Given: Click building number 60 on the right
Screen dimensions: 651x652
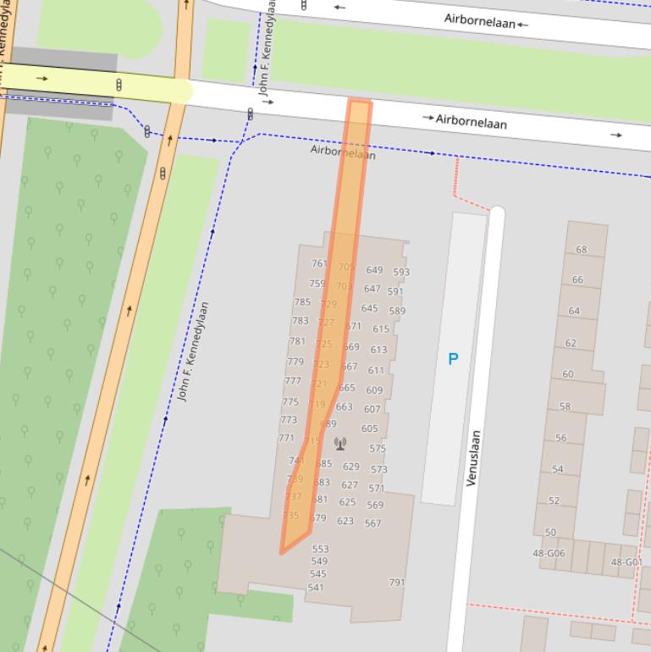Looking at the screenshot, I should (x=567, y=374).
